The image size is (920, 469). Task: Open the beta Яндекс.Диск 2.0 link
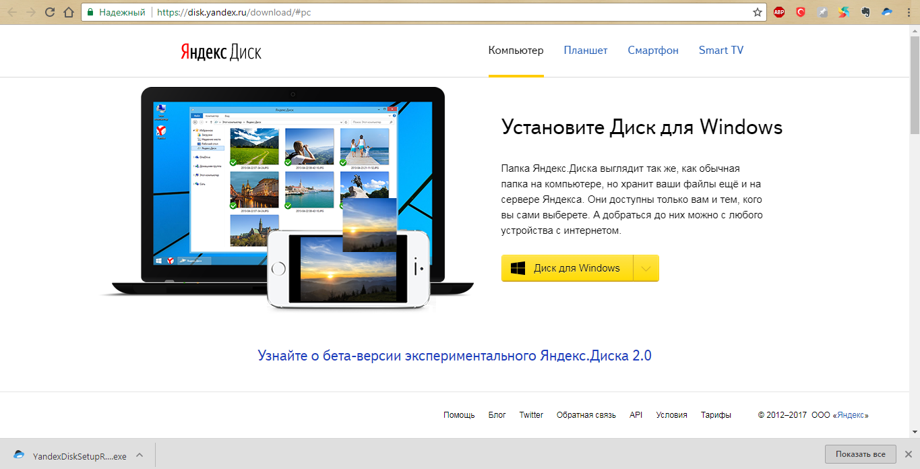tap(454, 356)
